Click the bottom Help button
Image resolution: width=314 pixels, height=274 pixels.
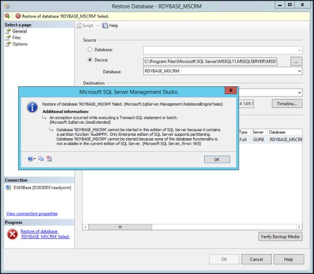pyautogui.click(x=289, y=260)
